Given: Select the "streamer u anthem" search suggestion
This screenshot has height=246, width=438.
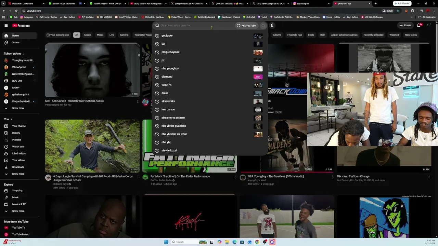Looking at the screenshot, I should [x=209, y=118].
